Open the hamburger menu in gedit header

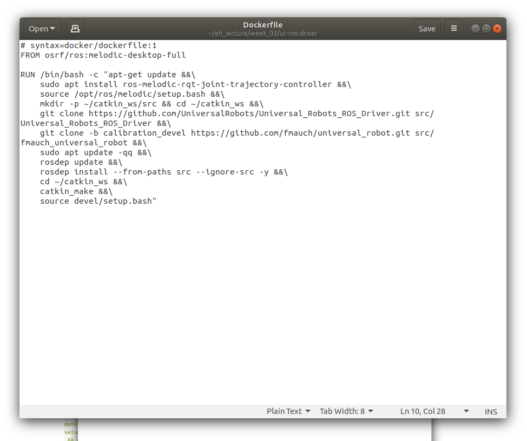[x=454, y=29]
